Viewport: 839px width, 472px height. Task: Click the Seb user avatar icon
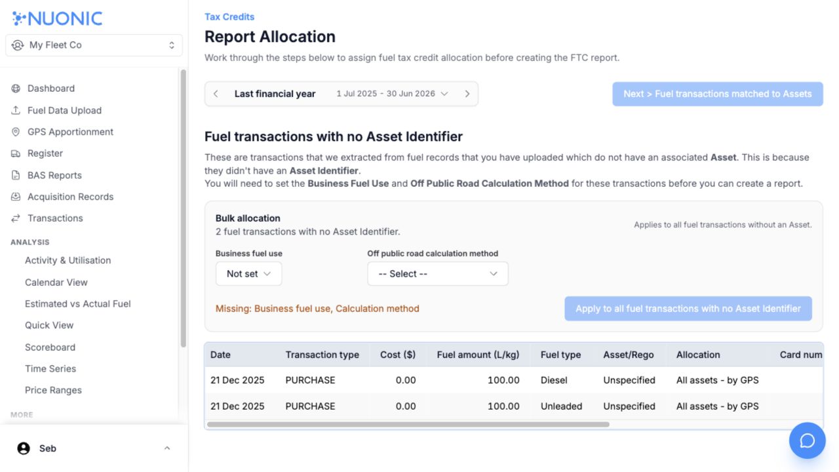click(24, 448)
